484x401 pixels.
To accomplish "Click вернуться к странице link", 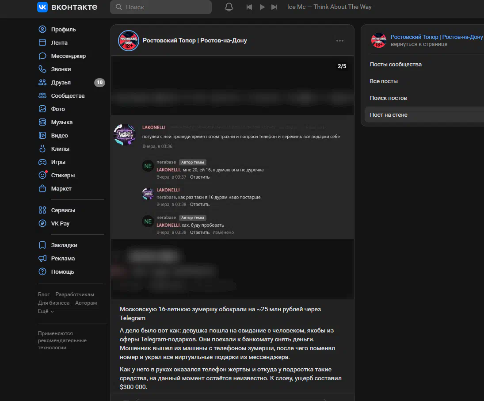I will tap(419, 44).
